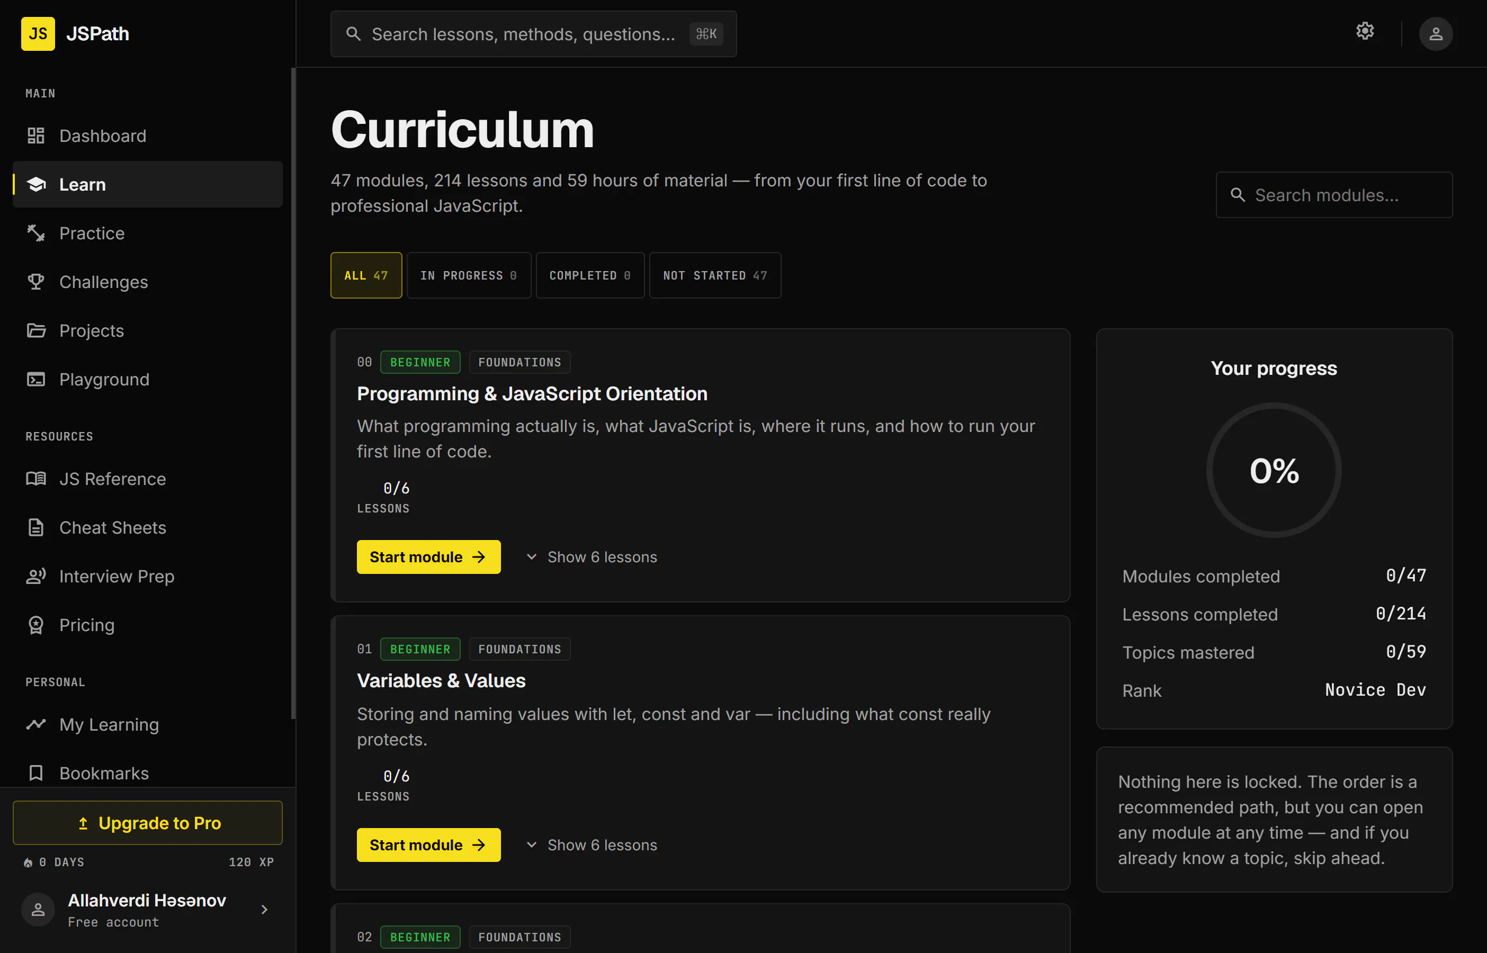Switch to NOT STARTED 47 tab

coord(715,275)
